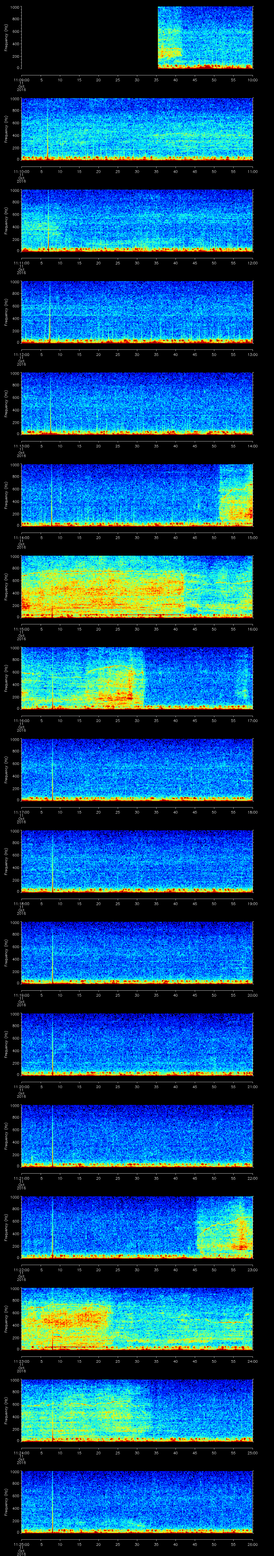Select the 11:19:00 spectrogram panel
Screen dimensions: 274x1556
tap(137, 952)
